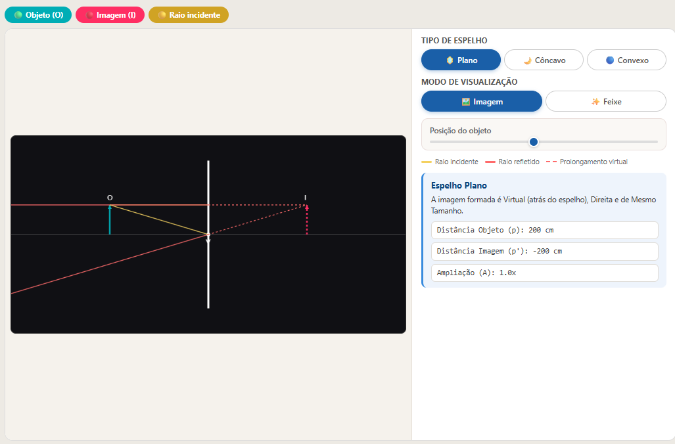The height and width of the screenshot is (444, 675).
Task: Click the green dot in Objeto pill
Action: pos(18,14)
